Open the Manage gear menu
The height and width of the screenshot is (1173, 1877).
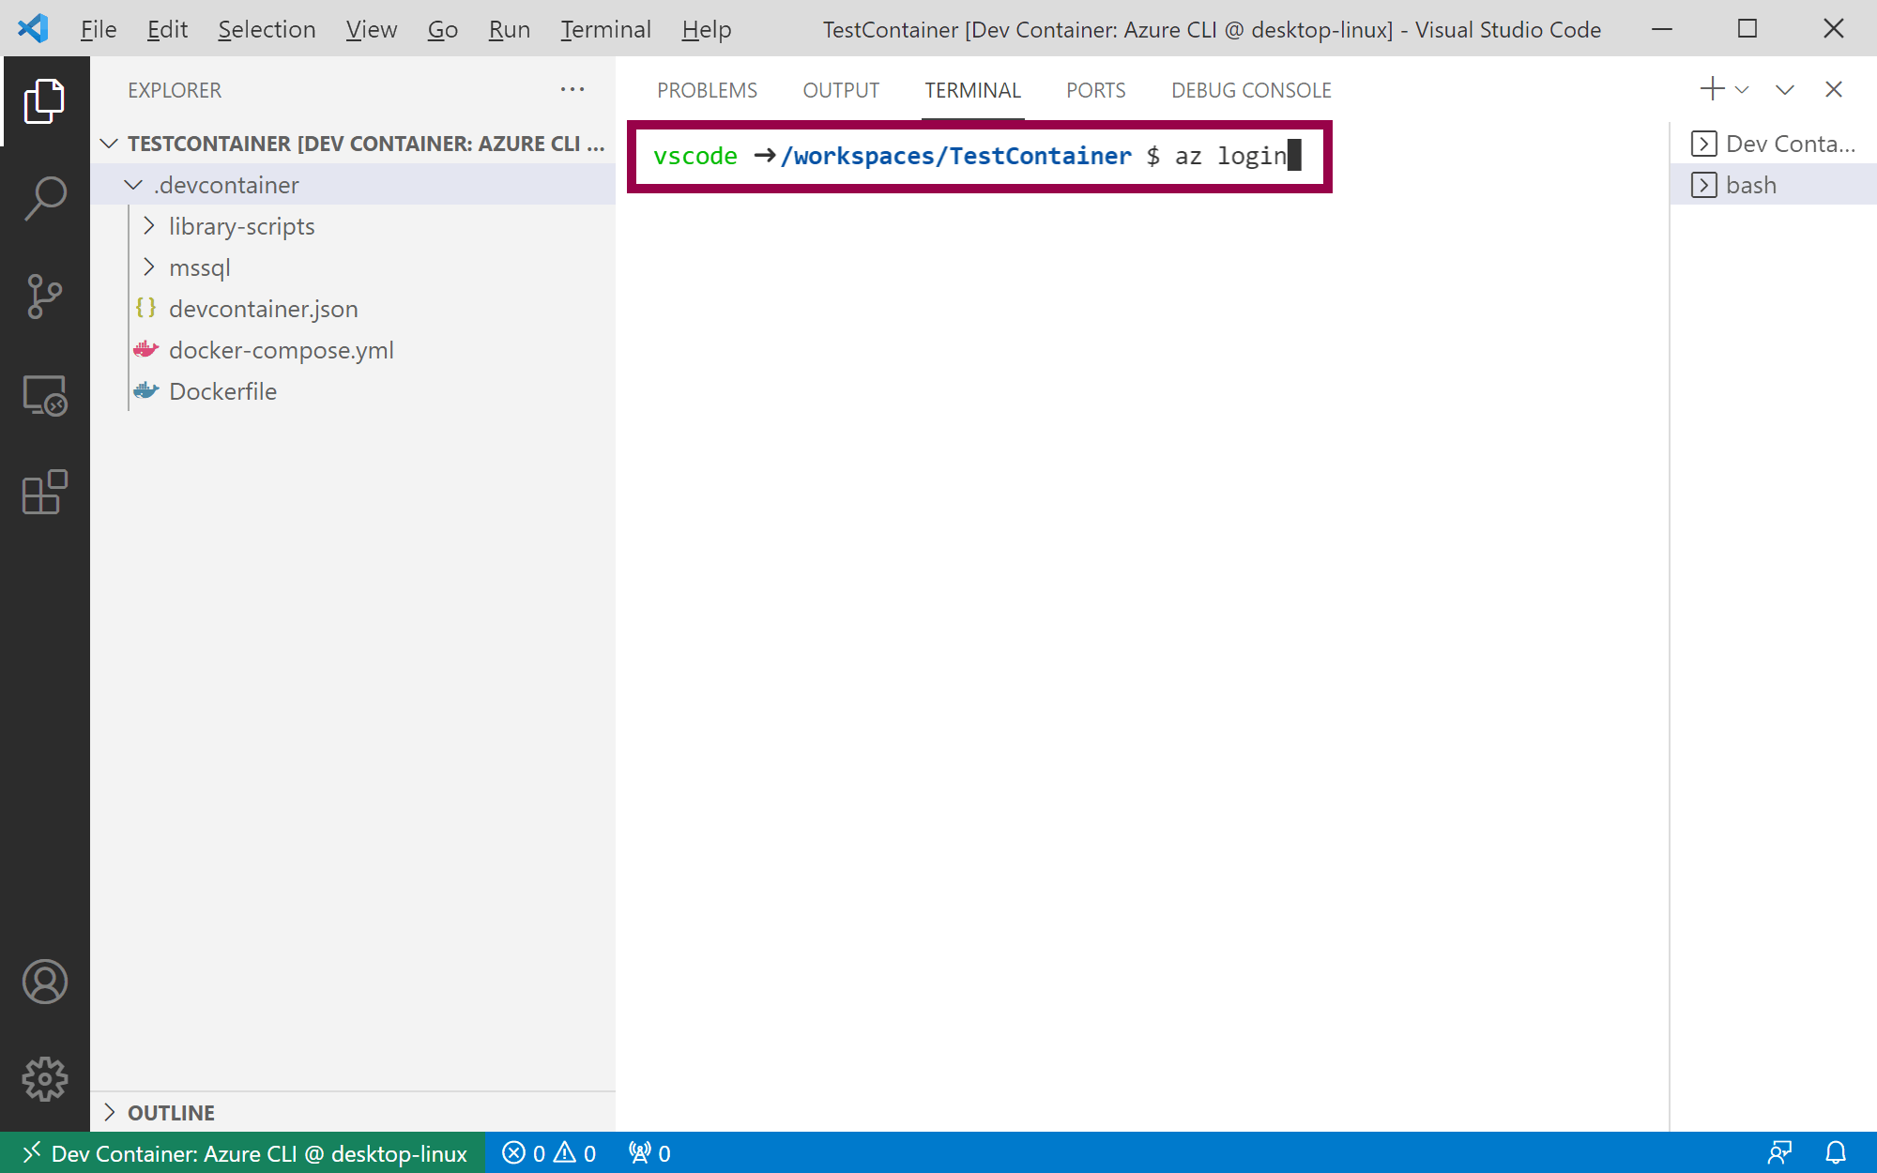coord(44,1079)
